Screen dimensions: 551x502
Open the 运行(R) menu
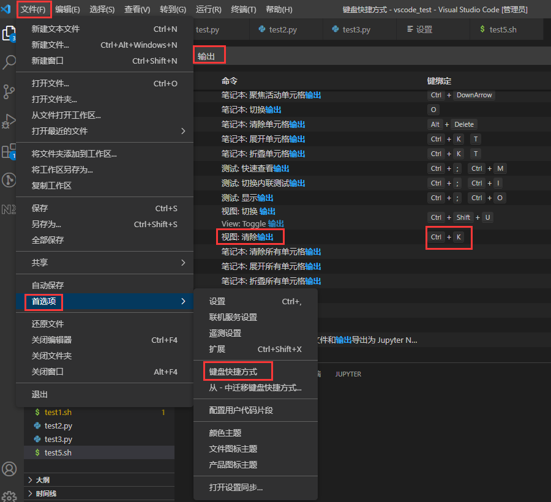(208, 9)
